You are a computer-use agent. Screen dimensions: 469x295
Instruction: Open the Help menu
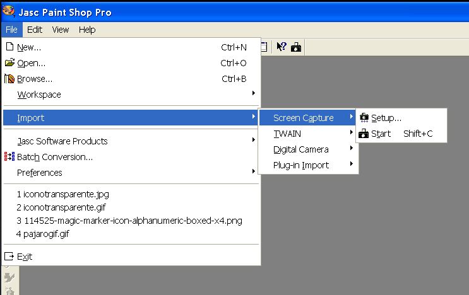tap(87, 30)
